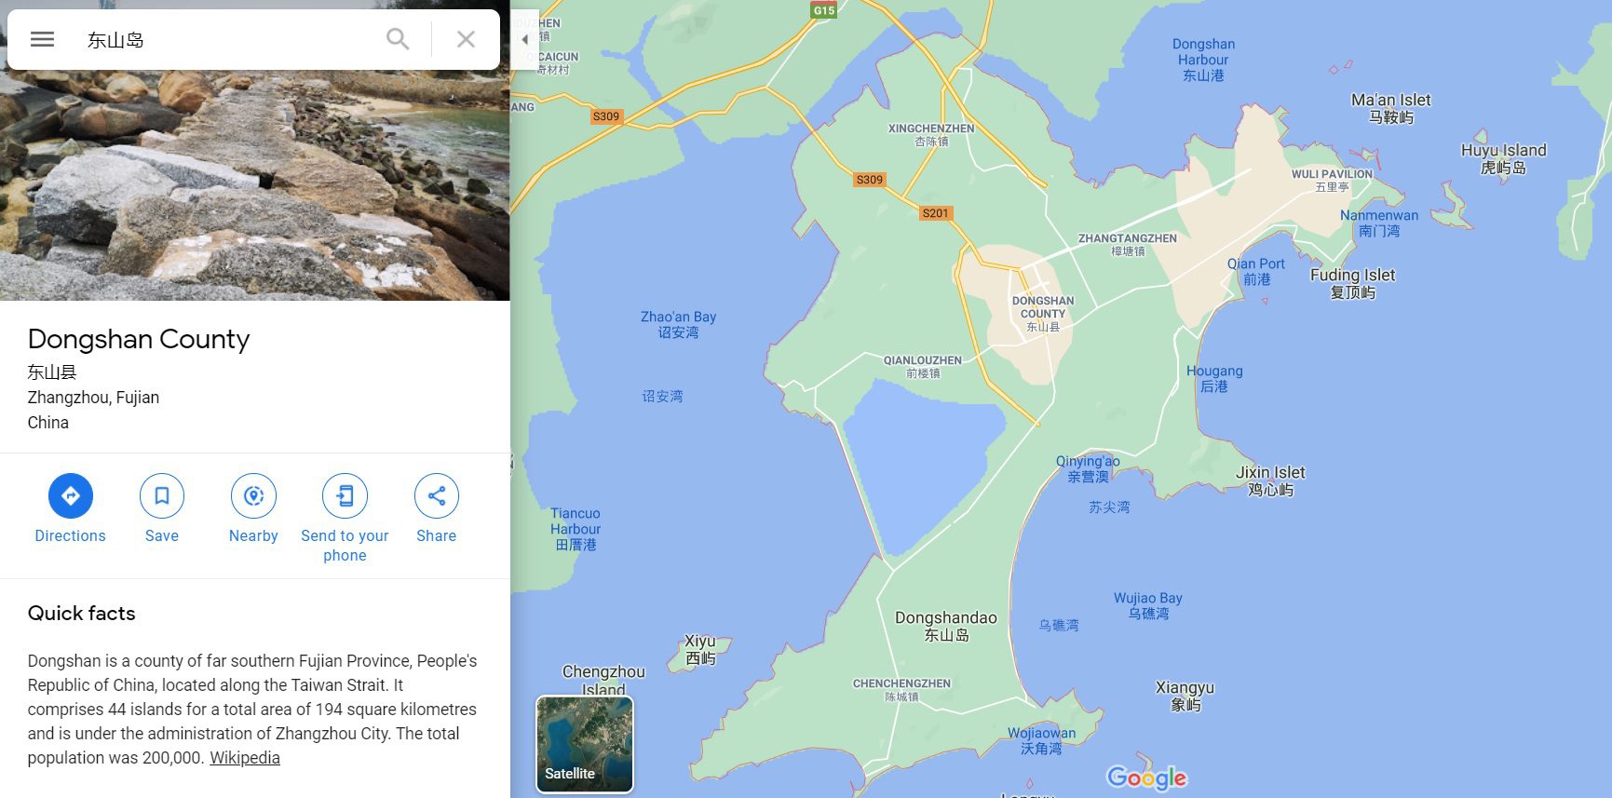Click the search magnifier icon

click(398, 39)
